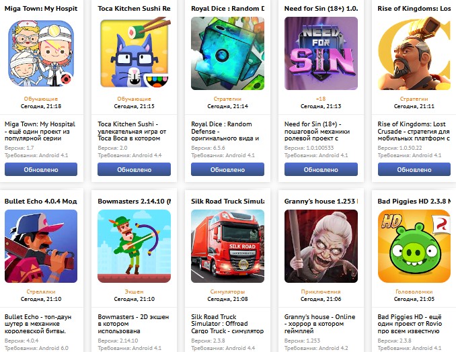Open the Royal Dice cube icon
The image size is (456, 352).
click(x=227, y=53)
